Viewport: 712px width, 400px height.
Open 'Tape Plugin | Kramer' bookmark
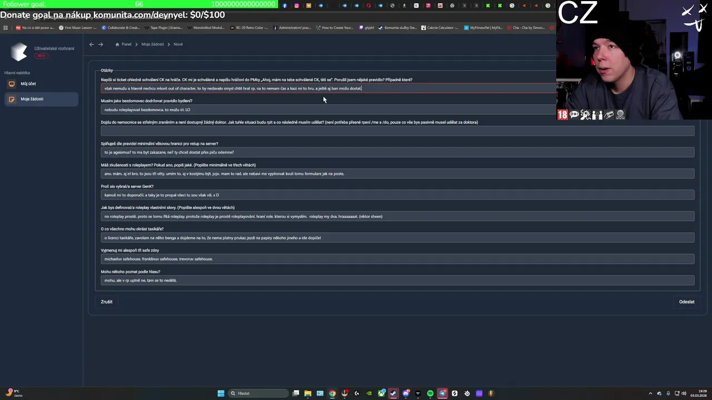pos(164,28)
